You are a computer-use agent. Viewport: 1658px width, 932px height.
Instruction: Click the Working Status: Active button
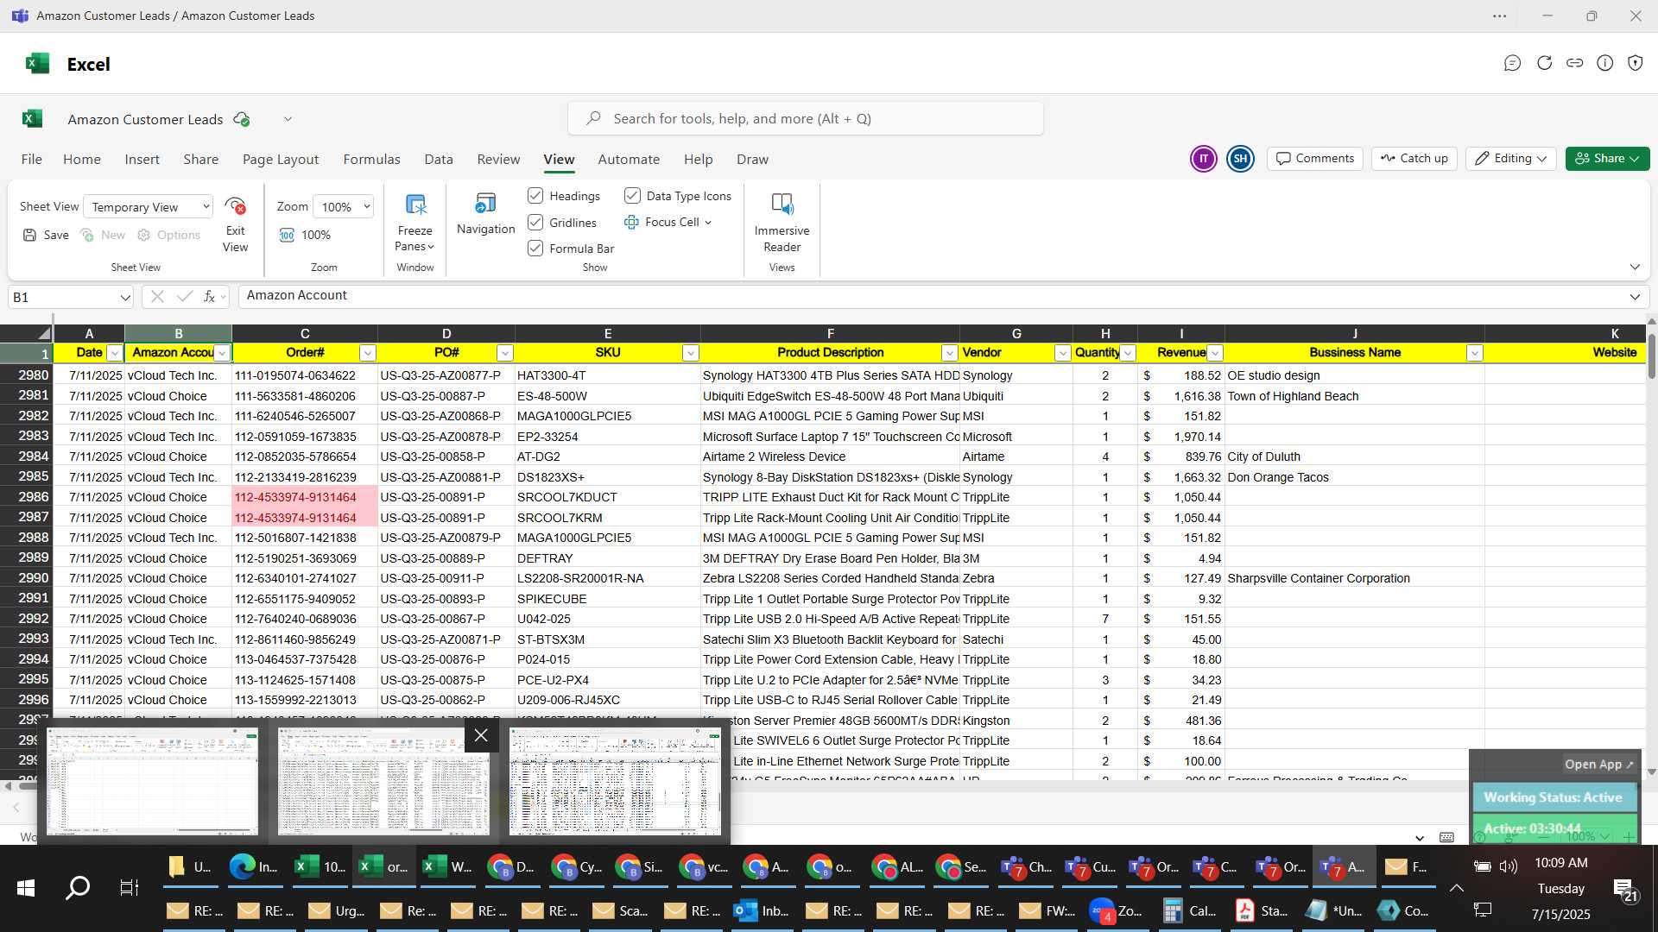click(1554, 798)
